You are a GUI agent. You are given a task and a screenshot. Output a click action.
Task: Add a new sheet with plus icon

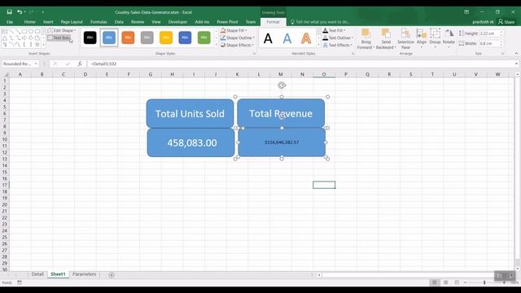(112, 275)
